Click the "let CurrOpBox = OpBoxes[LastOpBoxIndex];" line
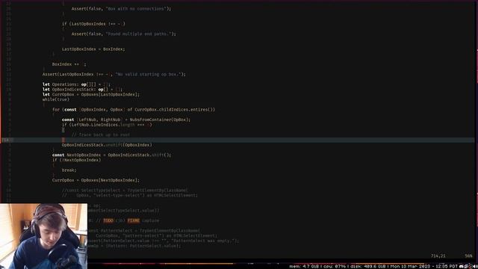Viewport: 478px width, 269px height. (91, 95)
